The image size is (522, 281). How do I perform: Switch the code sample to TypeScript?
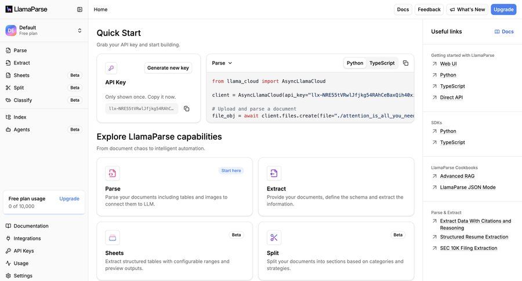382,63
